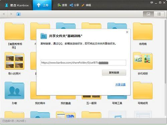Image resolution: width=167 pixels, height=125 pixels.
Task: Switch to list view
Action: coord(159,14)
